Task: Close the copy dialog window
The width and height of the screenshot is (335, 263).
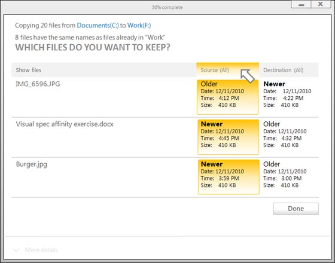Action: tap(321, 4)
